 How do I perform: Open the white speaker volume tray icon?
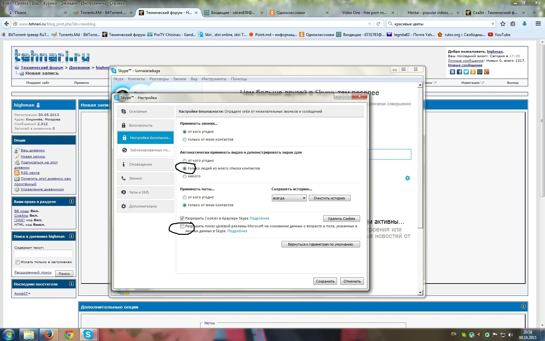point(511,335)
